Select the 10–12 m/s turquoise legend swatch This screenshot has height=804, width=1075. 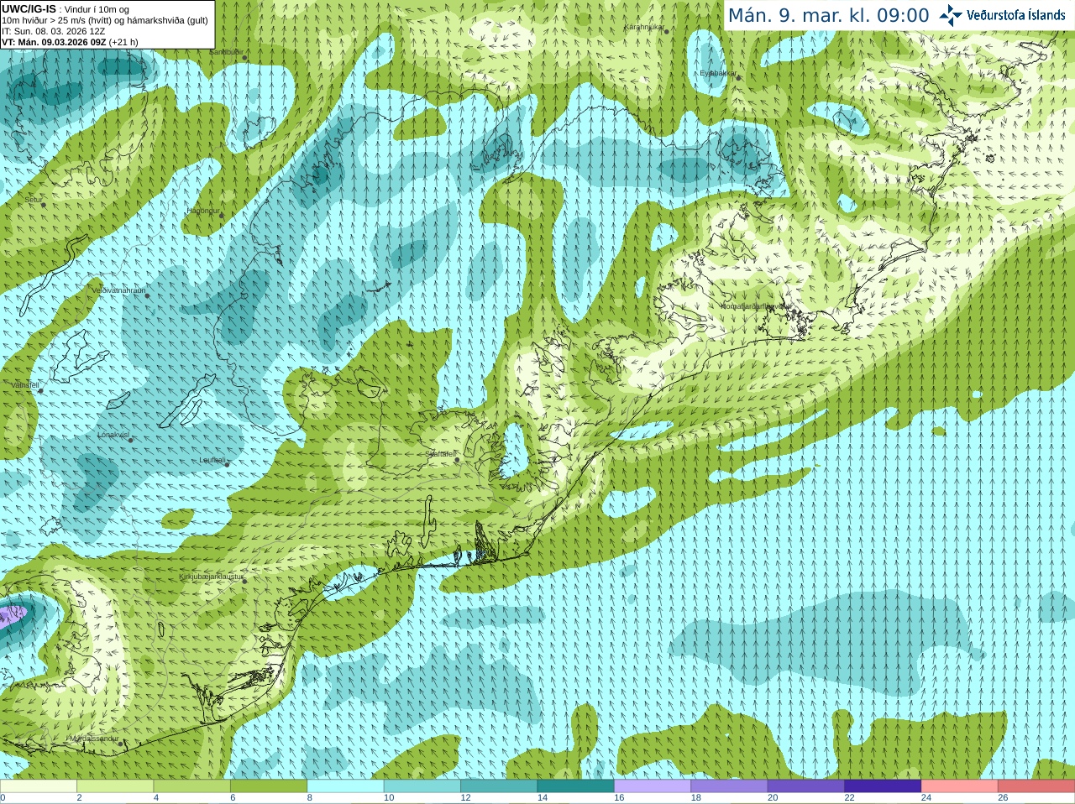(422, 786)
